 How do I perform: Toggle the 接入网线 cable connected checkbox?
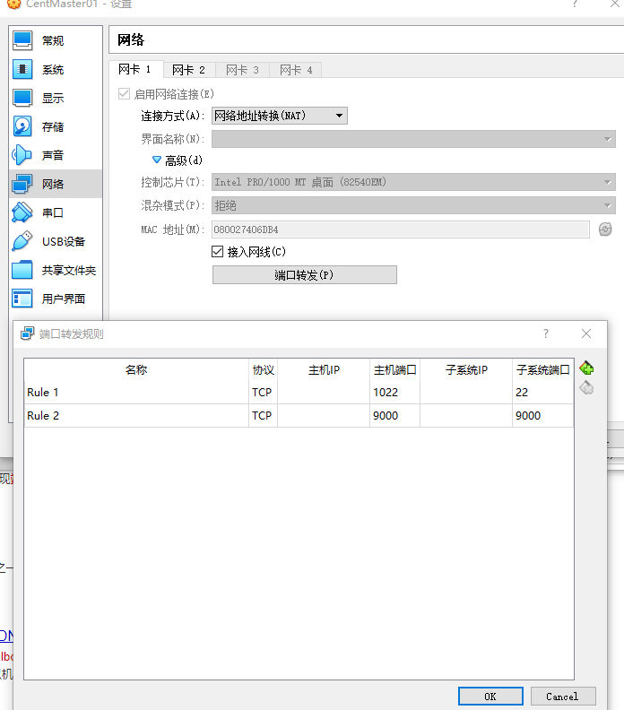click(x=217, y=252)
